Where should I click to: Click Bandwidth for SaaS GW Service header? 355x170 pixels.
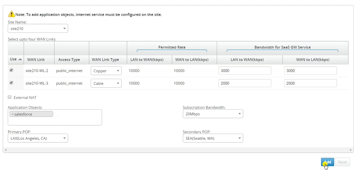click(x=283, y=47)
